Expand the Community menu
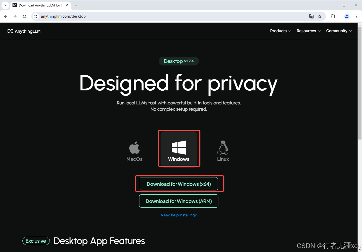362x252 pixels. pos(339,31)
